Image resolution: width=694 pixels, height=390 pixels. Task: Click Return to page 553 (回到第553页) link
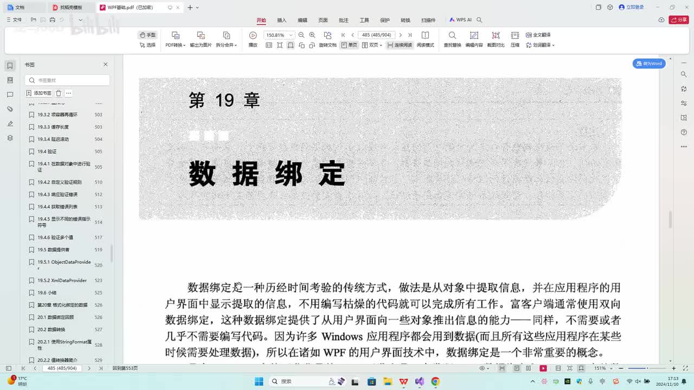(125, 368)
